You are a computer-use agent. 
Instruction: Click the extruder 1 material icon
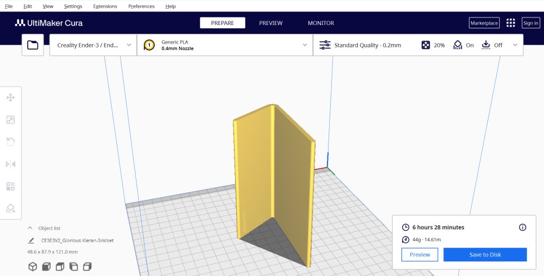click(x=149, y=45)
